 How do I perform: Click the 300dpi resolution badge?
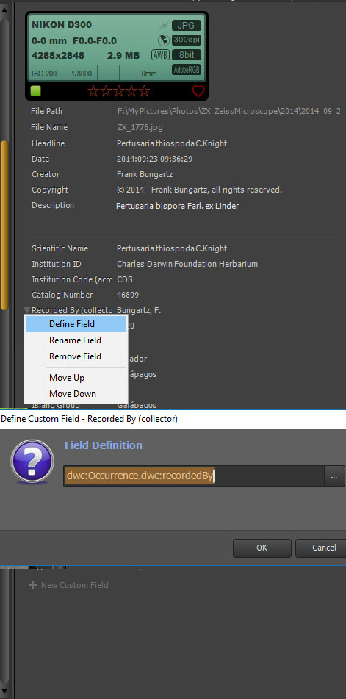pyautogui.click(x=186, y=40)
